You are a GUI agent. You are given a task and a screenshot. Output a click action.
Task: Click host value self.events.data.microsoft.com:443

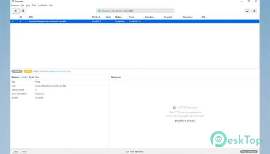tap(51, 86)
